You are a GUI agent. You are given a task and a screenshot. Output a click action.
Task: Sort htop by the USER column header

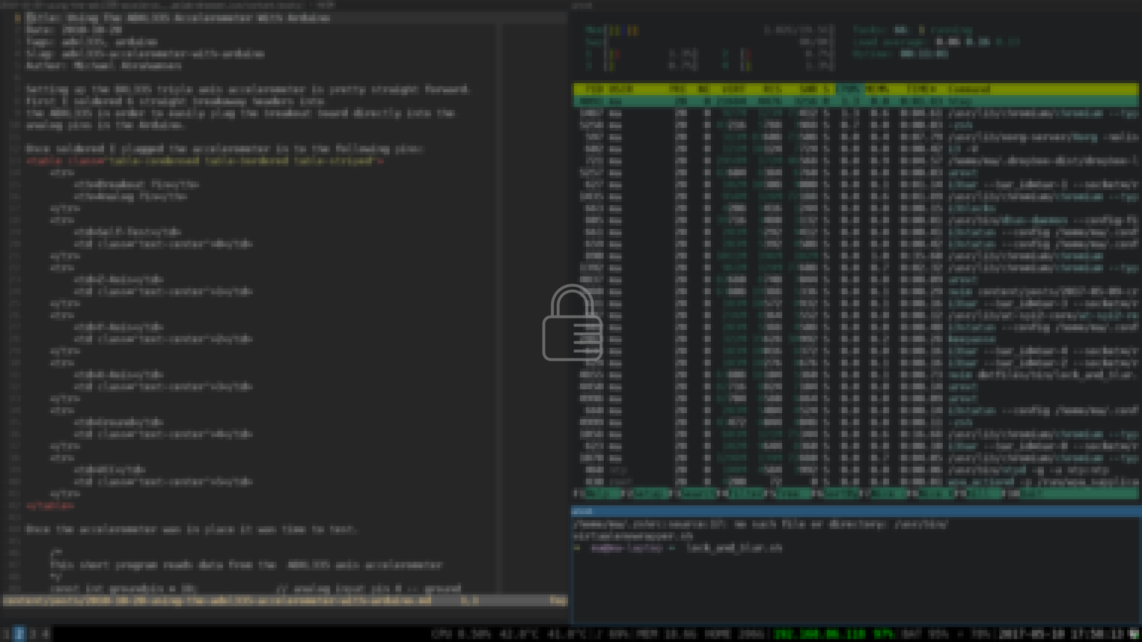click(622, 89)
